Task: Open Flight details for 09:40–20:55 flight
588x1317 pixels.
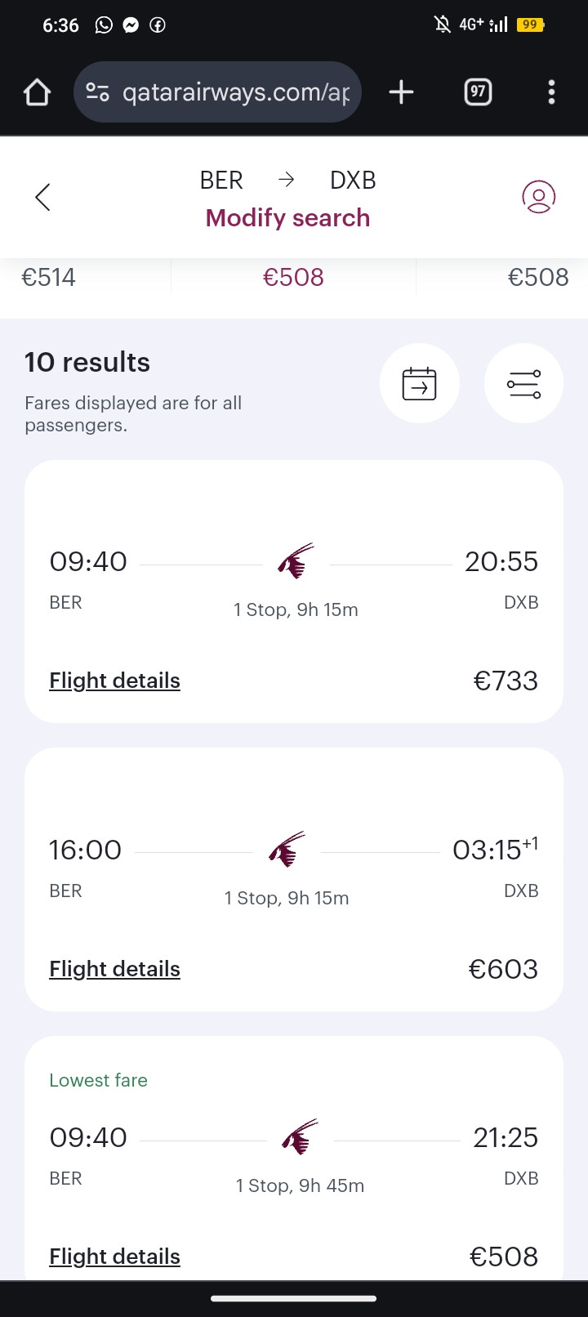Action: [x=114, y=681]
